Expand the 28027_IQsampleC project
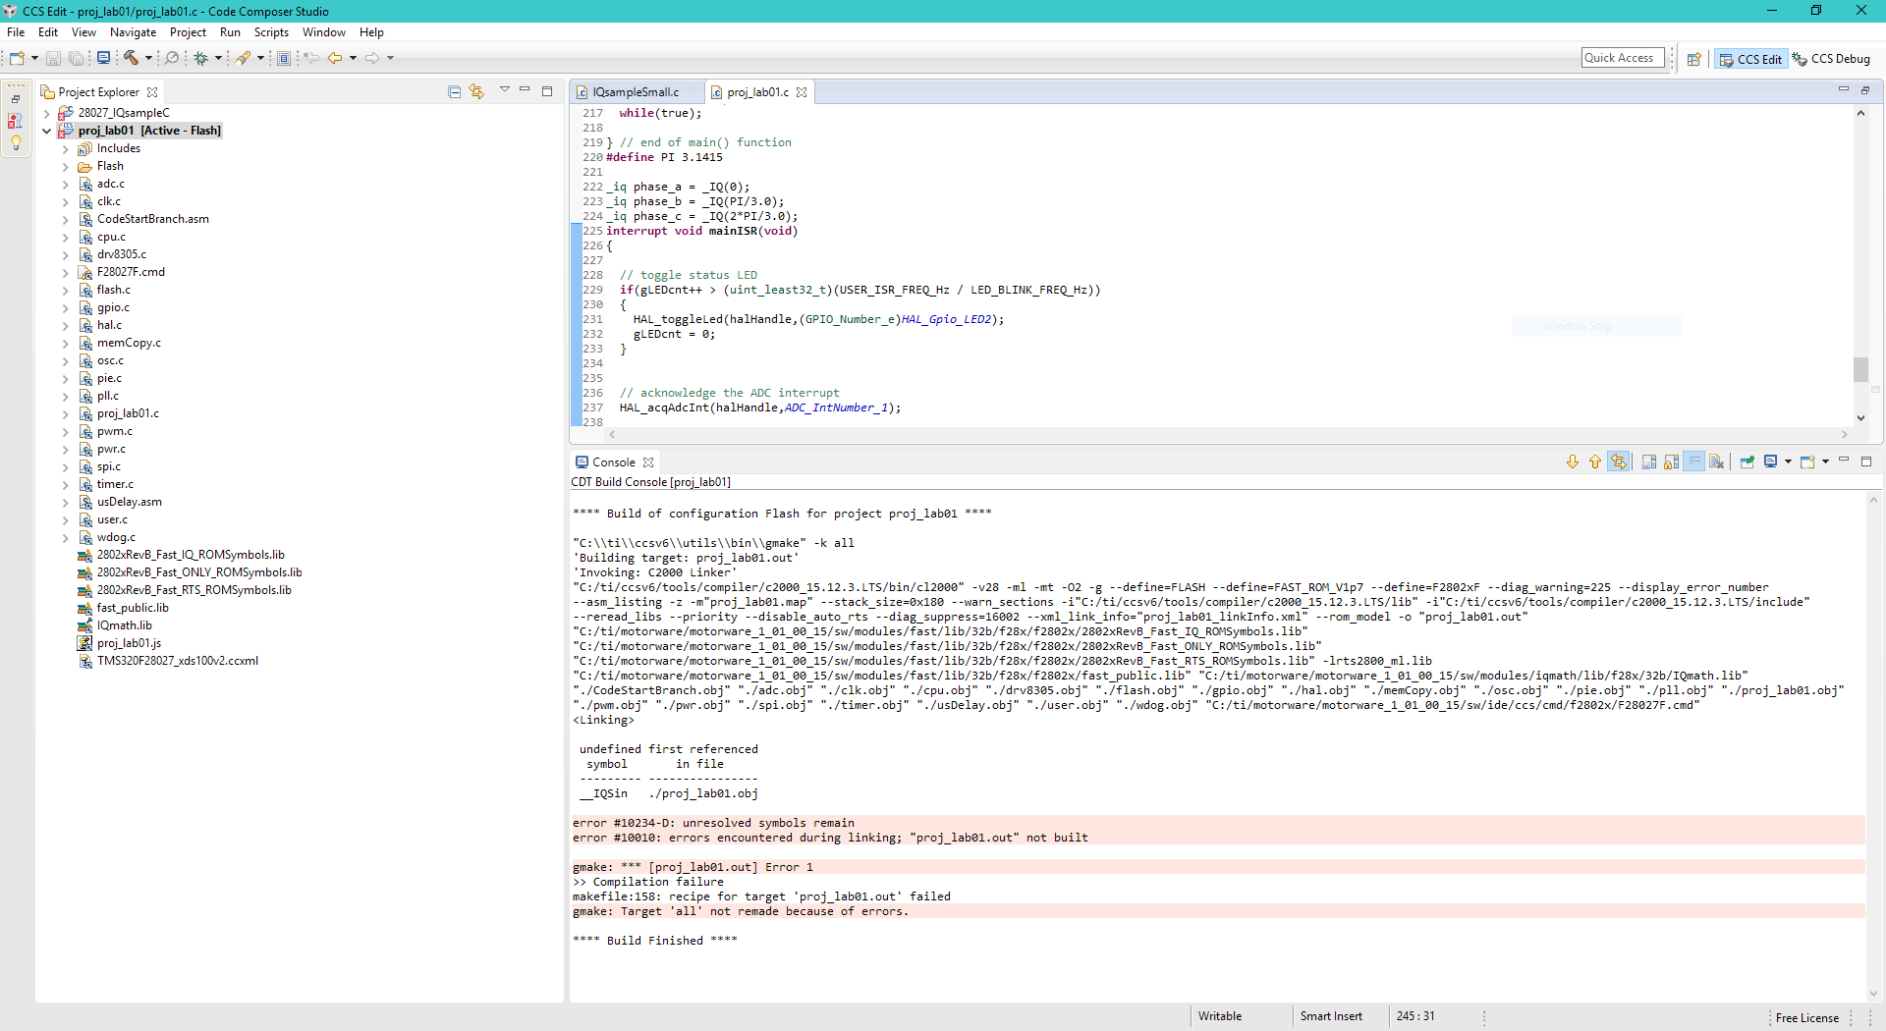 (x=46, y=113)
